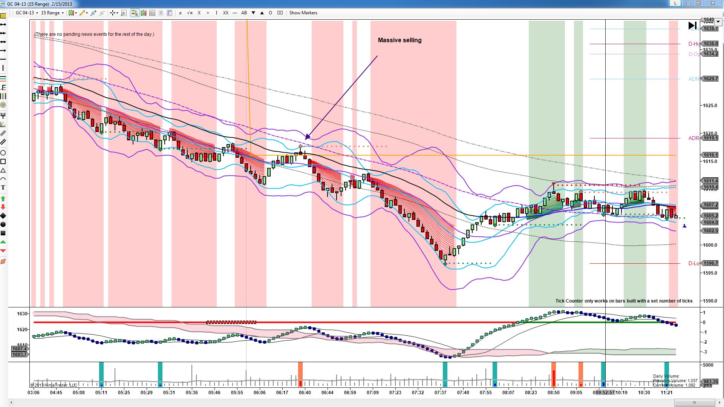Click the square root toolbar button
The width and height of the screenshot is (724, 407).
point(190,13)
